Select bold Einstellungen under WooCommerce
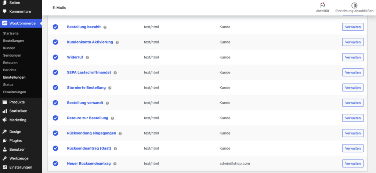The height and width of the screenshot is (173, 376). click(x=14, y=78)
